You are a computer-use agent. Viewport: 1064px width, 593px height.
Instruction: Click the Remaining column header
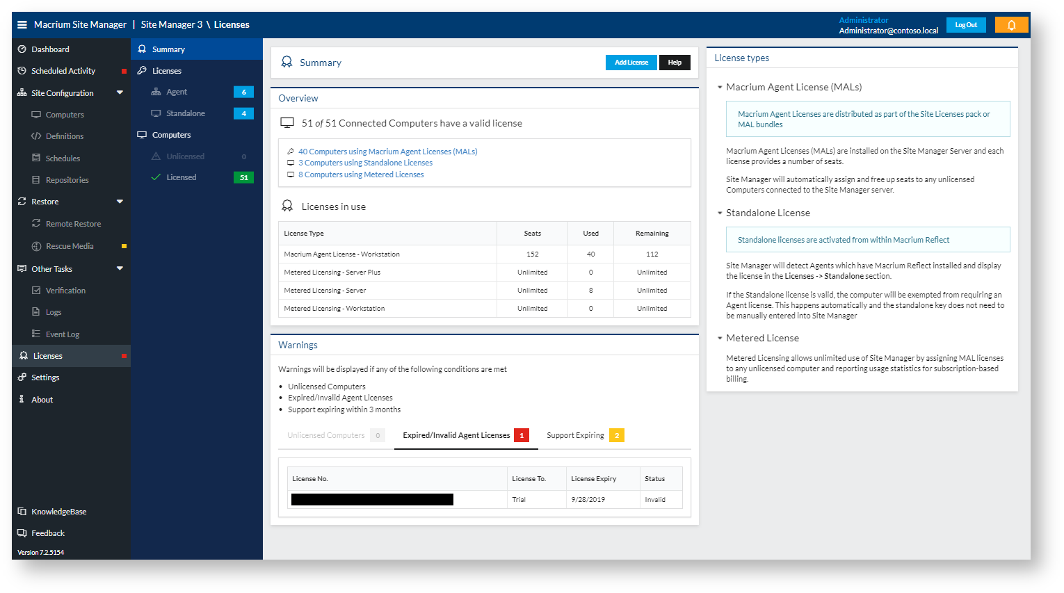652,234
